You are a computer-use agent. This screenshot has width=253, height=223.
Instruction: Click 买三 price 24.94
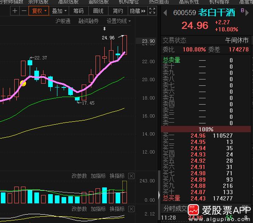tap(198, 148)
